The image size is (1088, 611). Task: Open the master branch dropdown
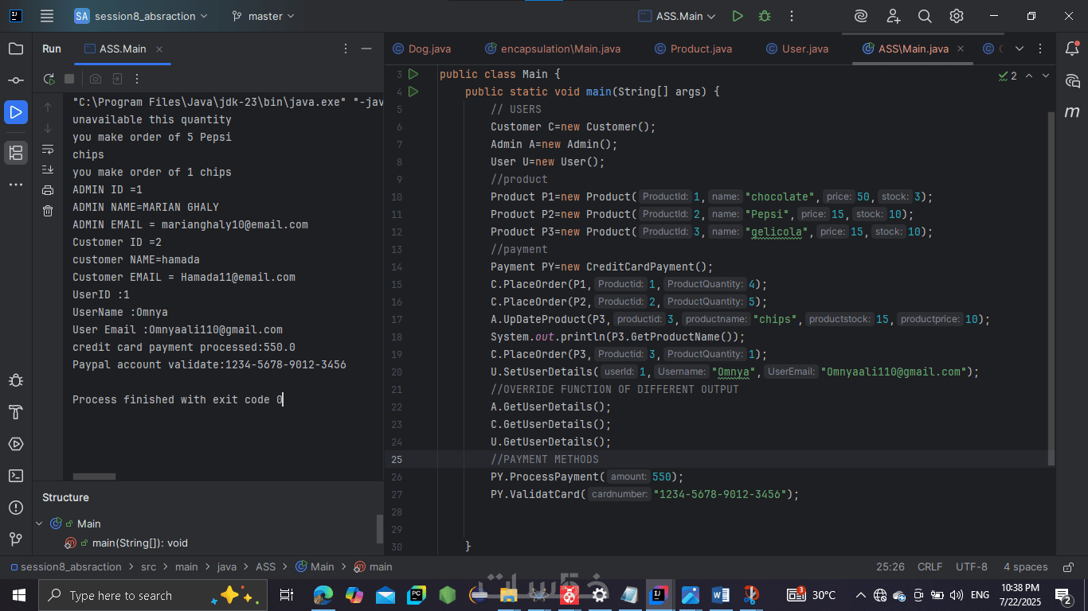coord(262,16)
